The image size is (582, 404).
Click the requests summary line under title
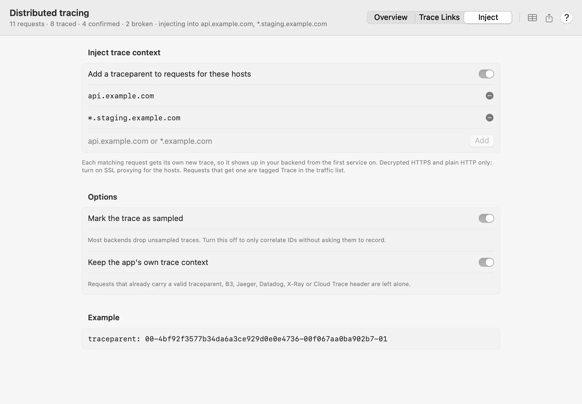168,24
